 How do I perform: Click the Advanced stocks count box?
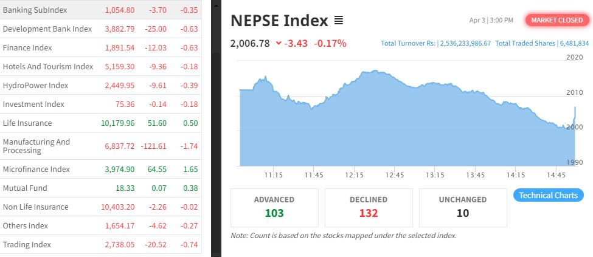tap(274, 207)
